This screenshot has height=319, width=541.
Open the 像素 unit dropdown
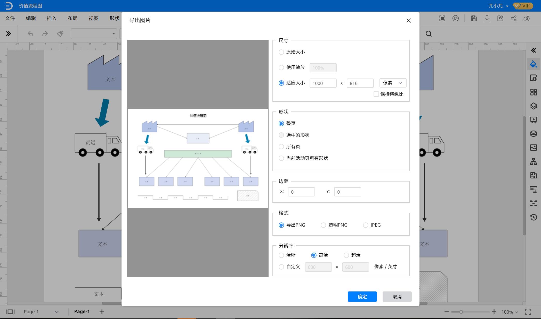point(392,83)
